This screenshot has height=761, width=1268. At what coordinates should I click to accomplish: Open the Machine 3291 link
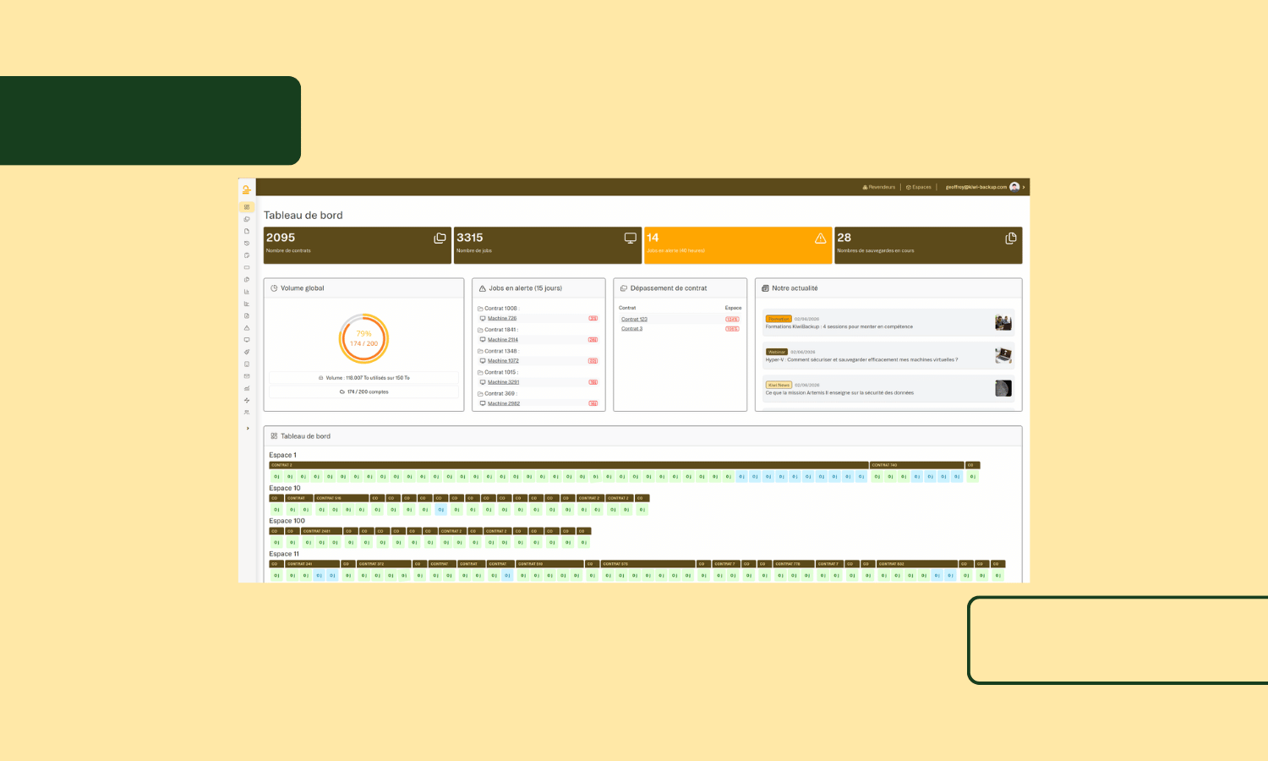tap(504, 382)
